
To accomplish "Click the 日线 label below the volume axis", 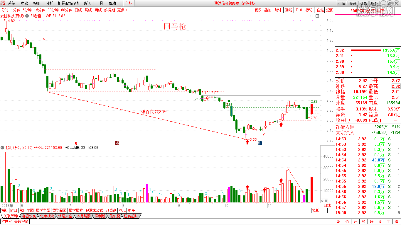I will (x=327, y=205).
